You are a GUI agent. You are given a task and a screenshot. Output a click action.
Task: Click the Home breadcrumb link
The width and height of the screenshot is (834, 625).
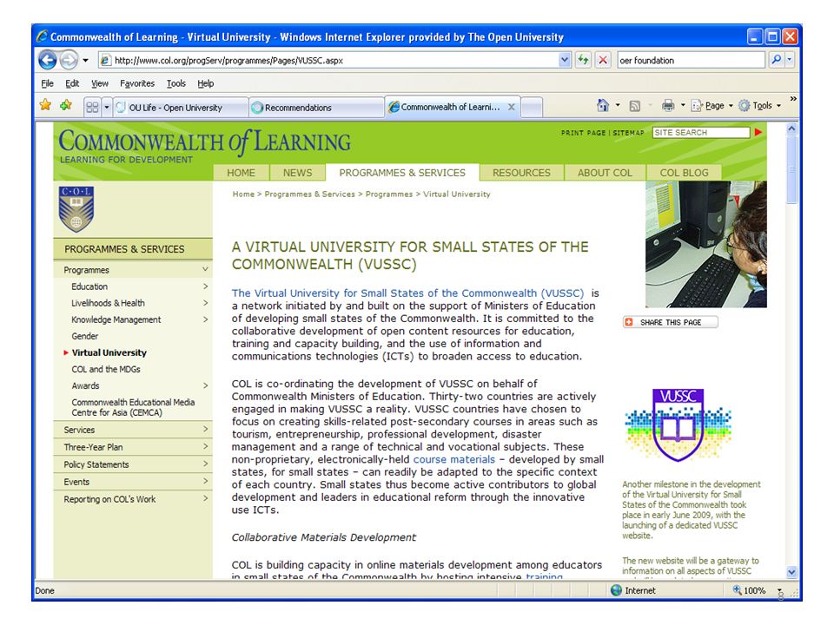pos(243,194)
